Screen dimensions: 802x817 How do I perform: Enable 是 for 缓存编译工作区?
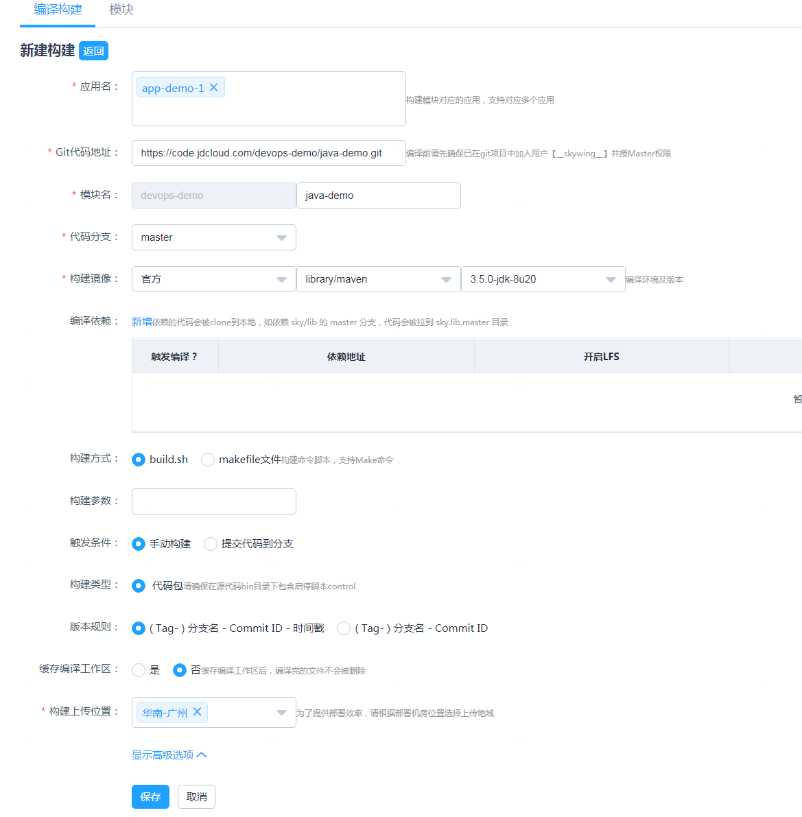(x=139, y=670)
